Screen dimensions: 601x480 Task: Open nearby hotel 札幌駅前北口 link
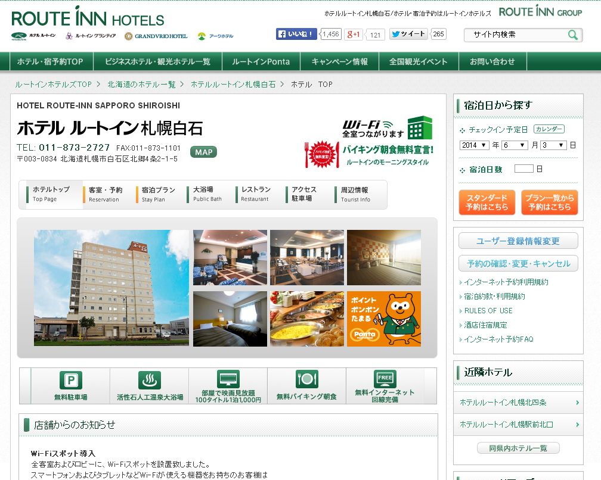pos(518,425)
